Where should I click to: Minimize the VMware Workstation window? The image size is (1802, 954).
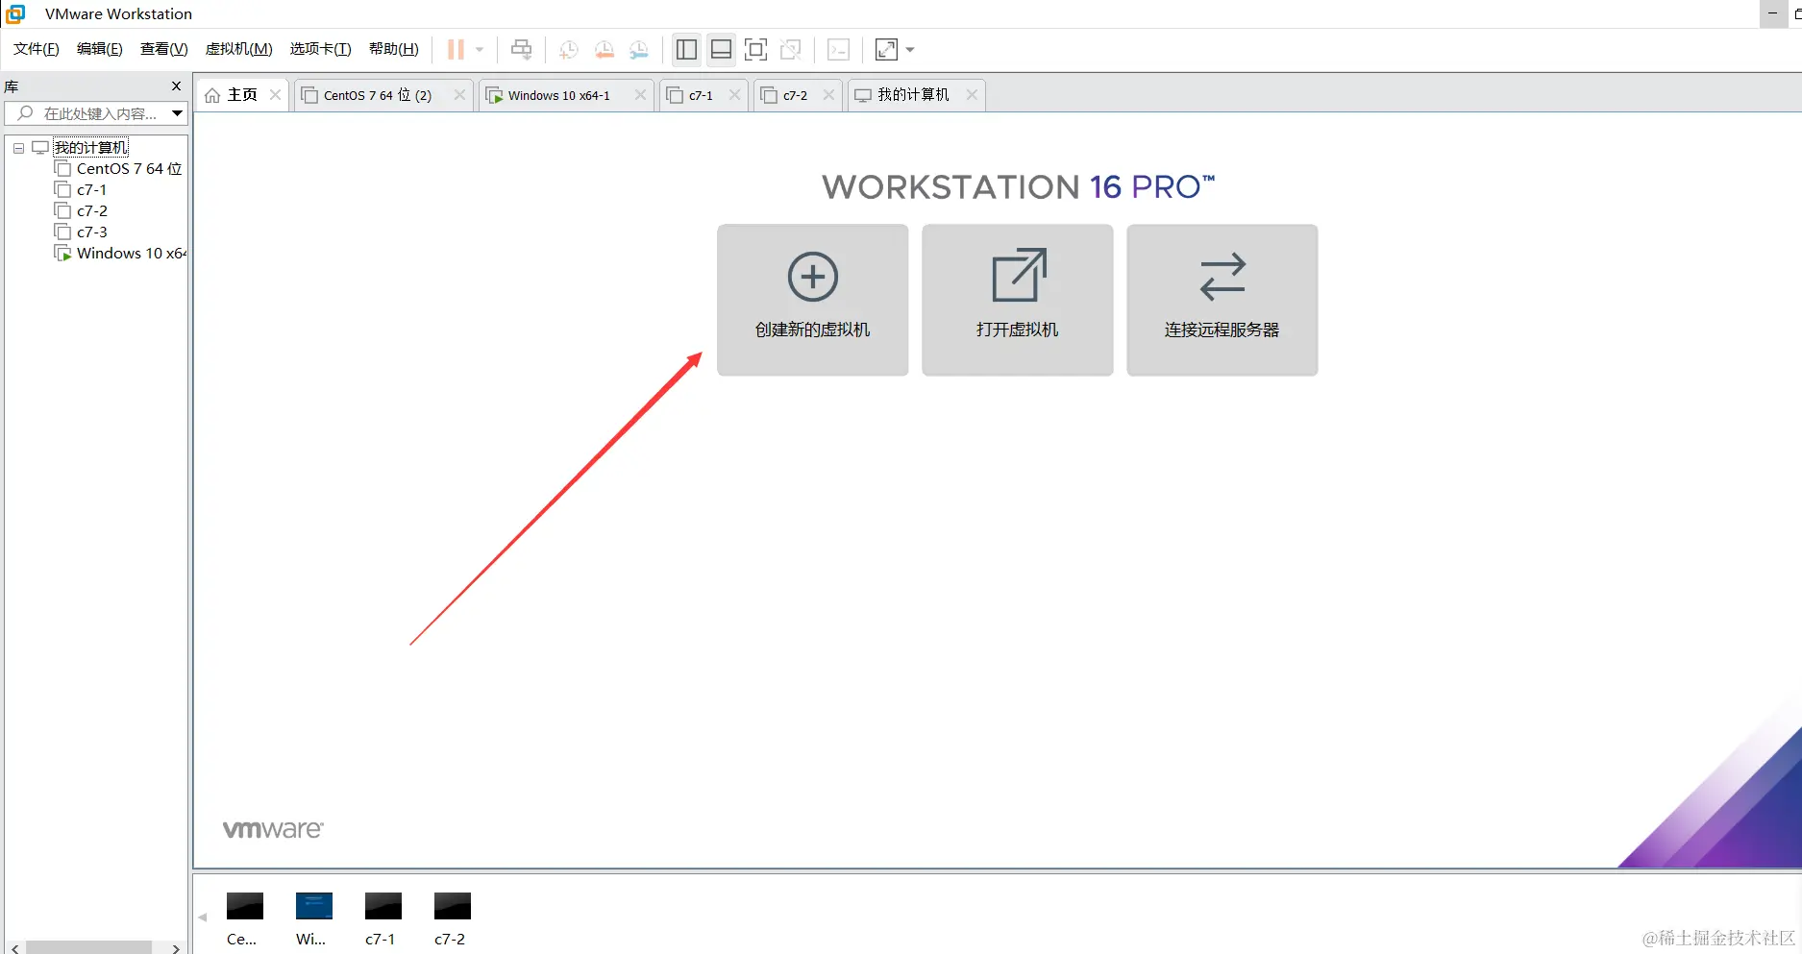1772,13
